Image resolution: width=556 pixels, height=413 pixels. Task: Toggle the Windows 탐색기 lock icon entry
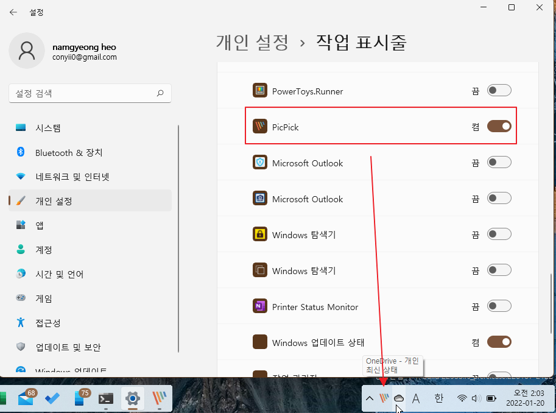pos(499,234)
